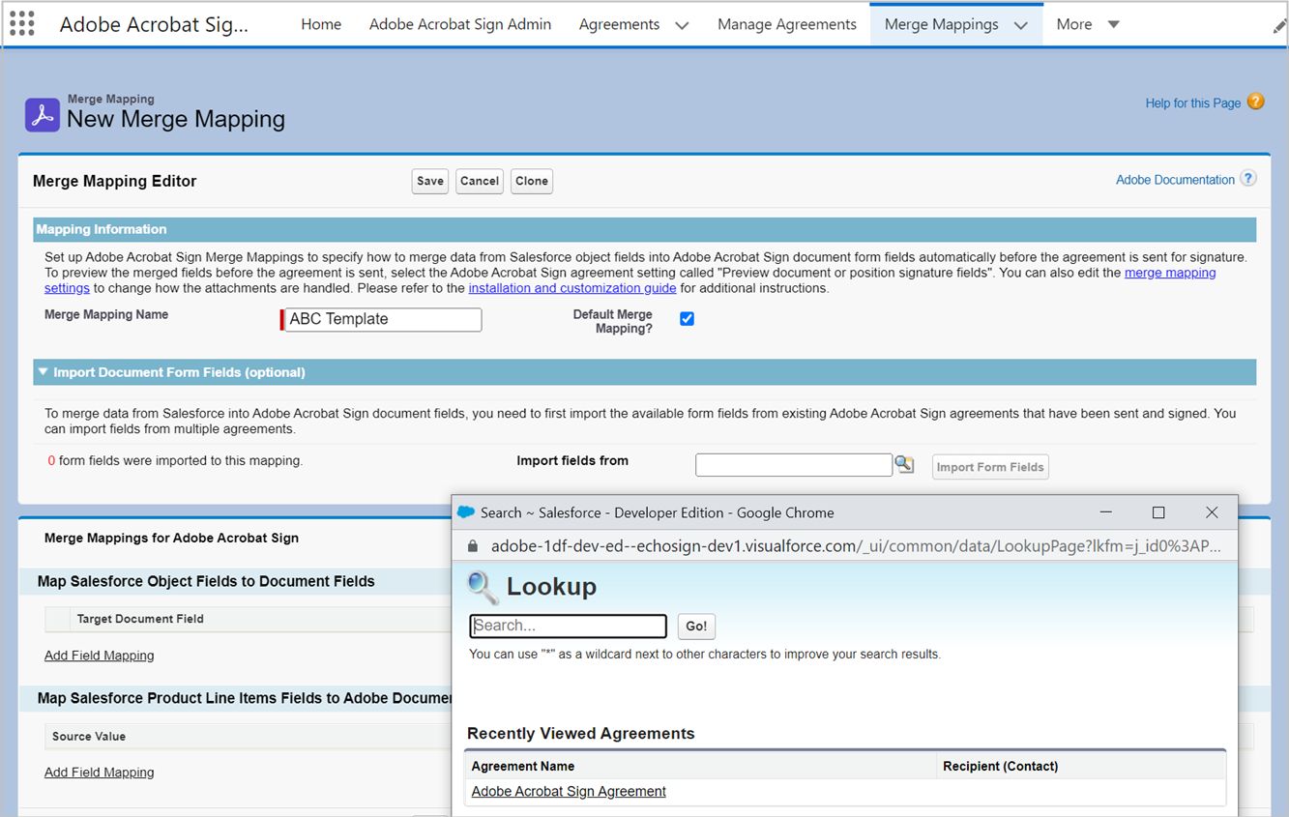
Task: Click the Clone button
Action: tap(532, 181)
